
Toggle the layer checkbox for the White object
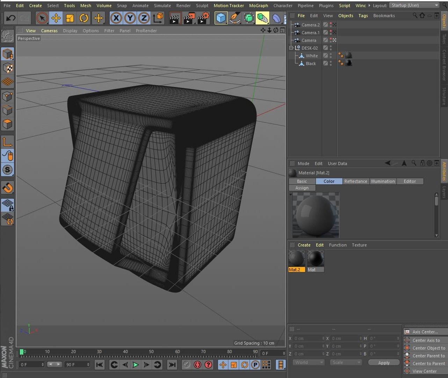(x=325, y=56)
